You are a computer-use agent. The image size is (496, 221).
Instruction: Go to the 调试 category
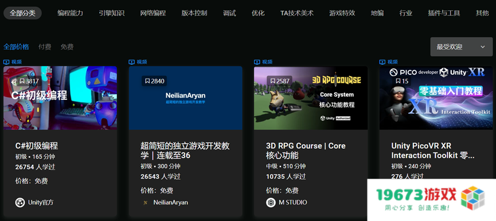(229, 13)
